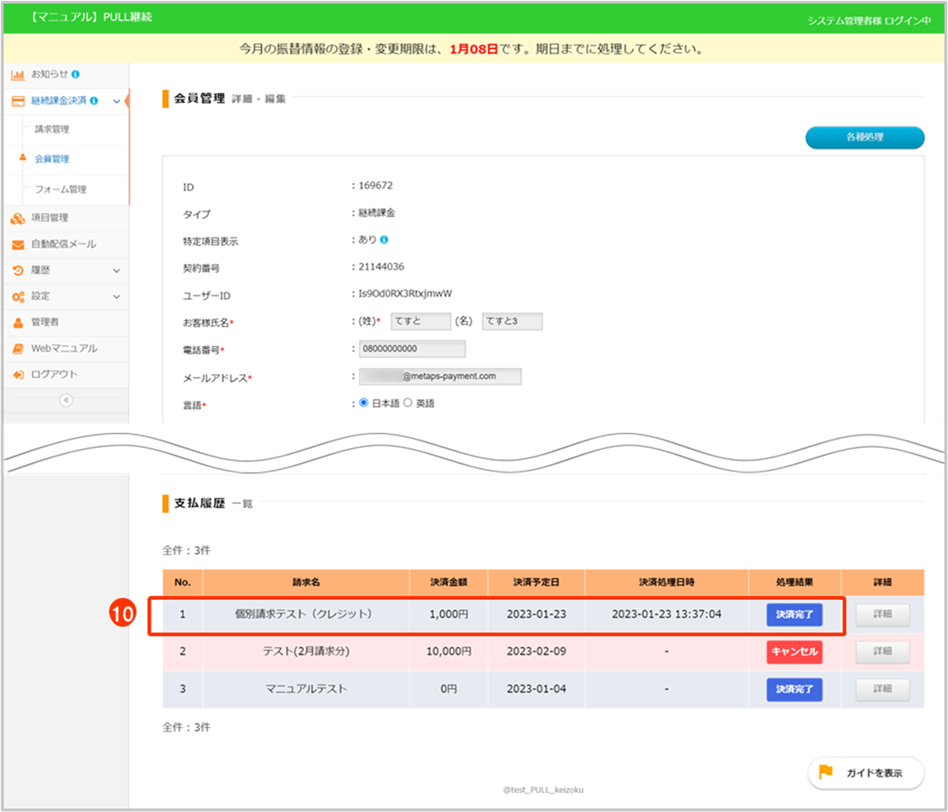The image size is (948, 812).
Task: Collapse the 継続課金決済 menu chevron
Action: tap(116, 101)
